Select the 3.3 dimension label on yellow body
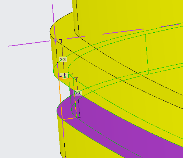Screen dimensions: 183x158 tap(63, 60)
